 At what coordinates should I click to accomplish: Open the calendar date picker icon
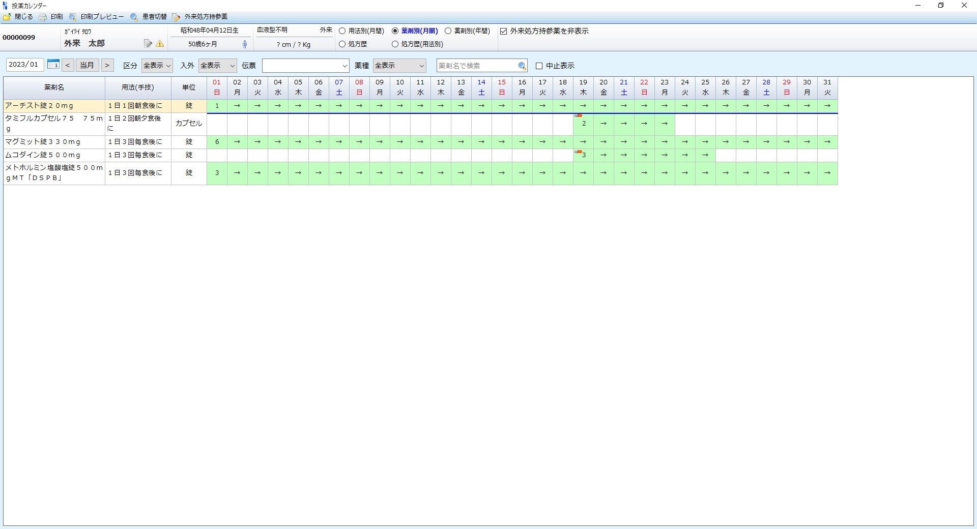pos(53,65)
